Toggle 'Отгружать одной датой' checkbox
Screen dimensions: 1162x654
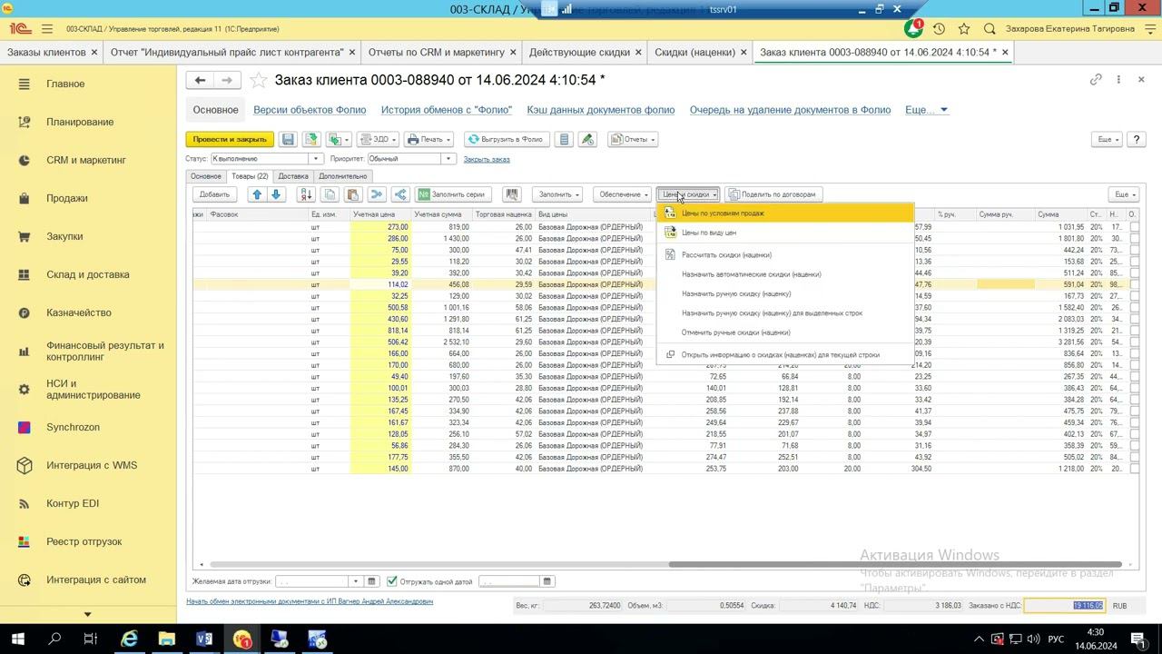(x=392, y=581)
